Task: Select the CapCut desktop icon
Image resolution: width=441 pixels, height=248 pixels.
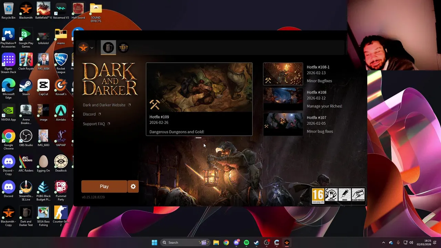Action: 43,87
